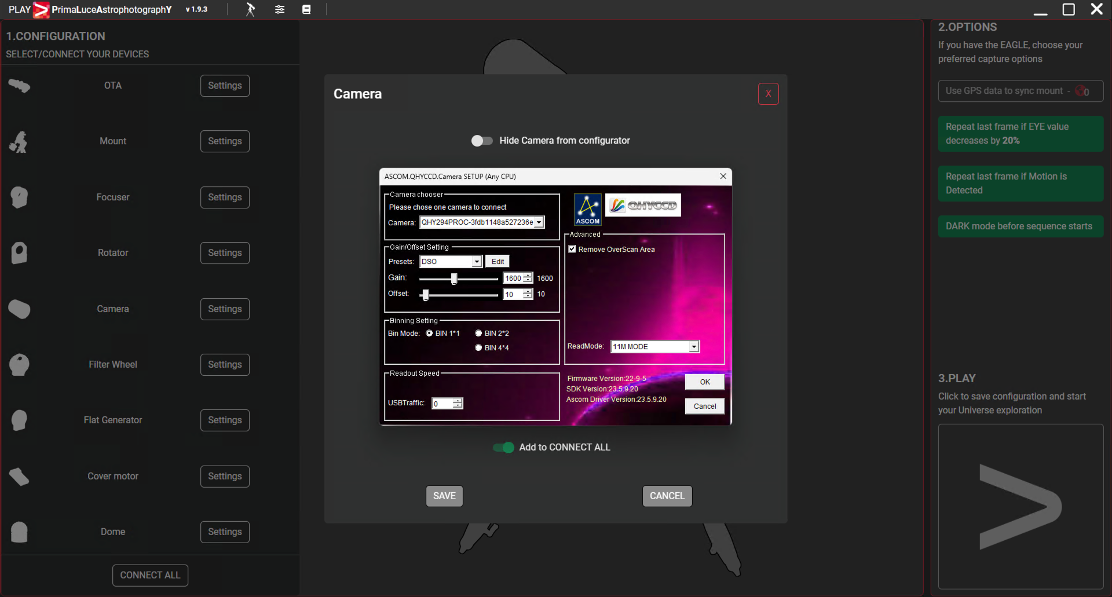Click Firmware Version:22-9-5 text
The width and height of the screenshot is (1112, 597).
[606, 379]
